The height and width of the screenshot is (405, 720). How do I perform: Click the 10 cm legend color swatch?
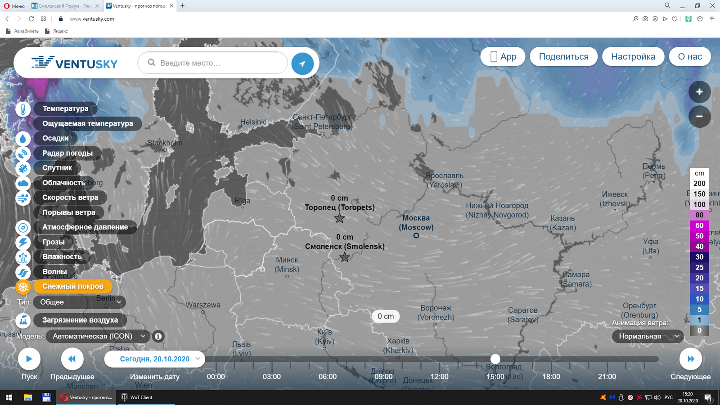point(699,299)
